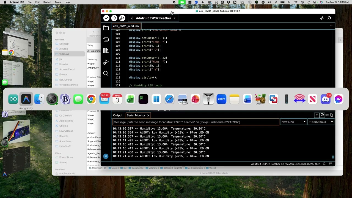Open Safari from the Dock

[x=169, y=99]
